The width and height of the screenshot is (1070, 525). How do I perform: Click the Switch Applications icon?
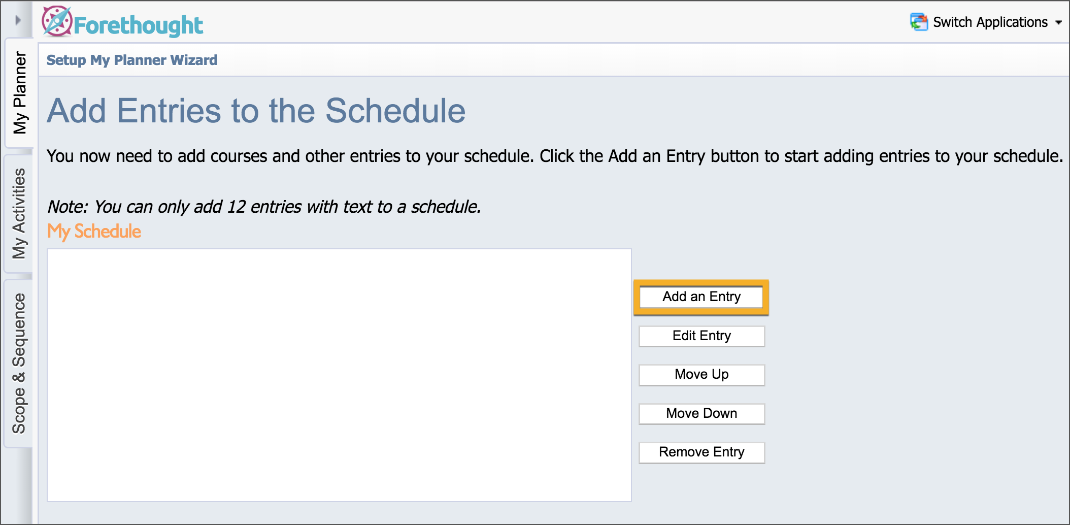click(919, 22)
